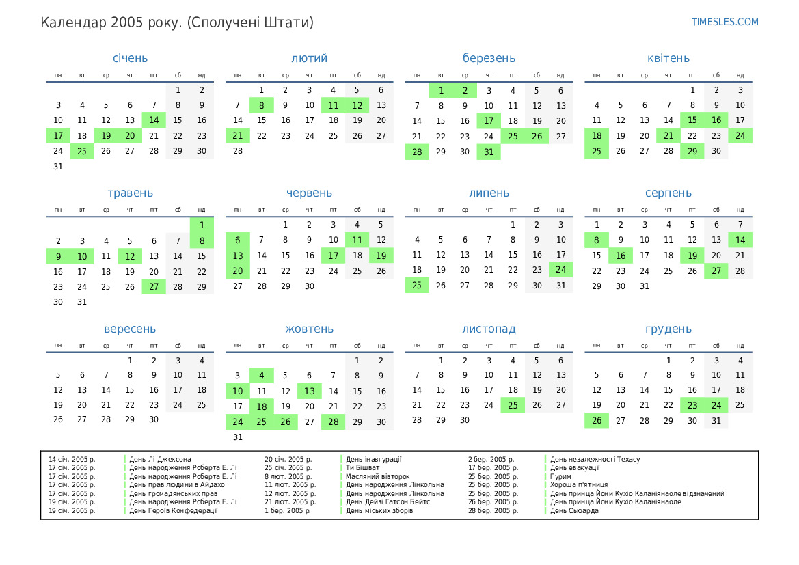
Task: Select highlighted 4 in жовтень
Action: click(x=261, y=375)
